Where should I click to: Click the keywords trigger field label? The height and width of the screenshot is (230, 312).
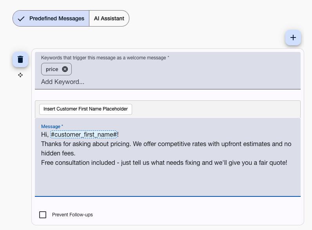[105, 58]
